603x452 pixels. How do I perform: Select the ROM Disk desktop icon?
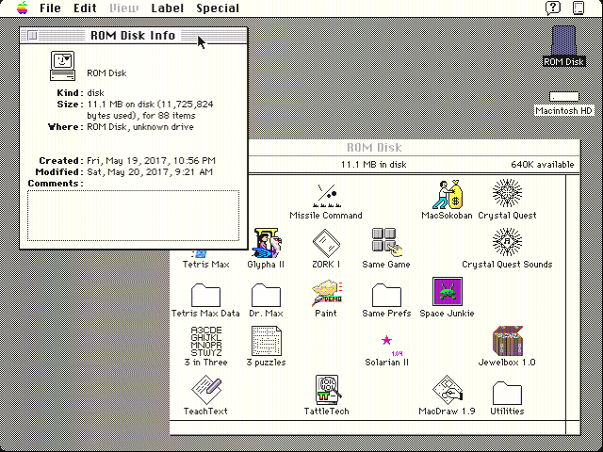pos(563,40)
